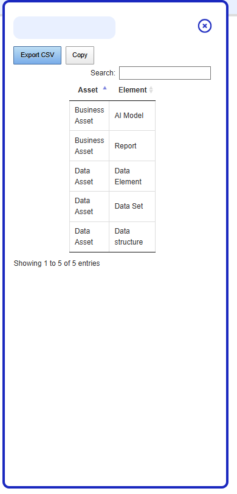237x494 pixels.
Task: Click the Copy button
Action: [80, 55]
